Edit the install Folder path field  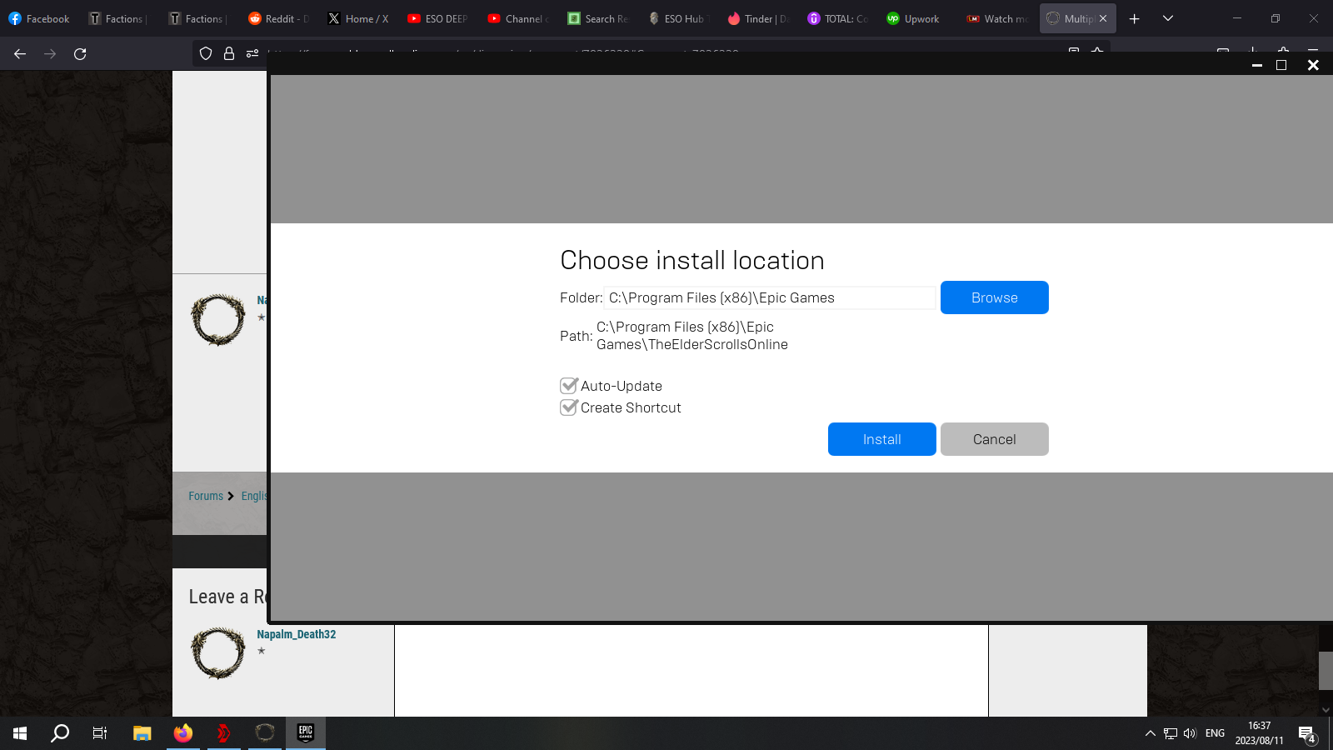click(770, 297)
